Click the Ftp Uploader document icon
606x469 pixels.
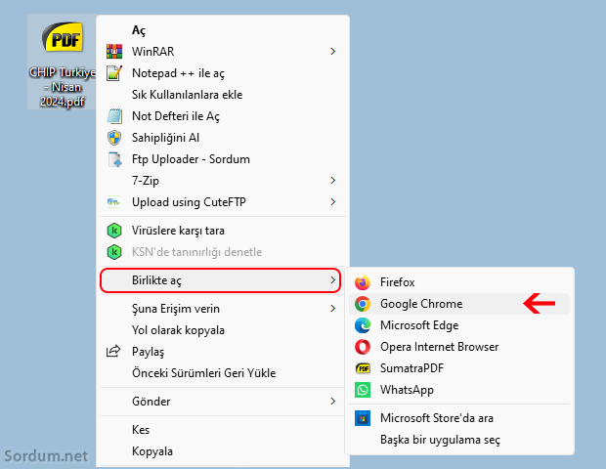114,159
